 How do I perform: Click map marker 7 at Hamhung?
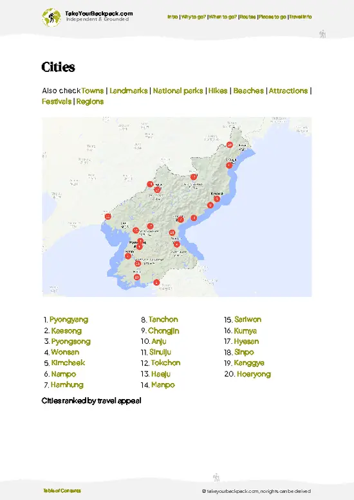(x=180, y=220)
